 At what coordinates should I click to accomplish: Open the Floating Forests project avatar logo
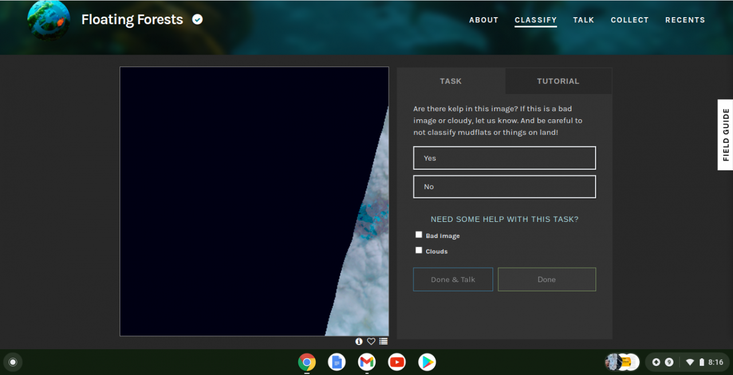tap(49, 20)
